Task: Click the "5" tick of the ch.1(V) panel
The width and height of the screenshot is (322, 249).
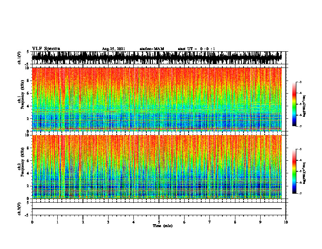Action: pos(28,52)
